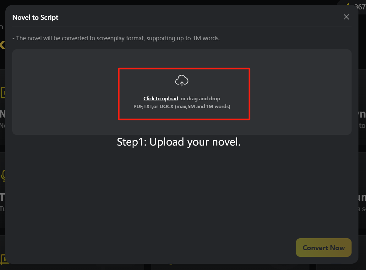
Task: Click the yellow credits icon beside 367
Action: (x=347, y=4)
